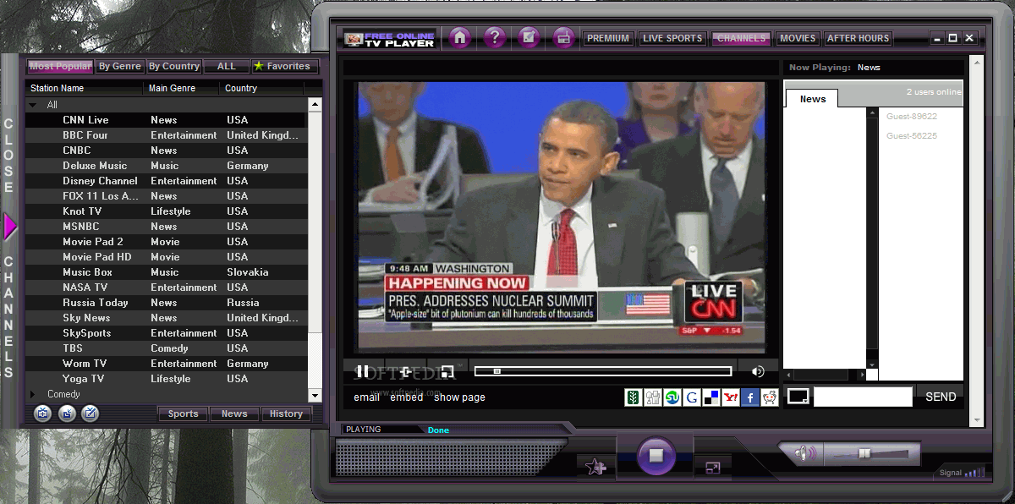Switch to Most Popular tab
The image size is (1015, 504).
coord(60,66)
